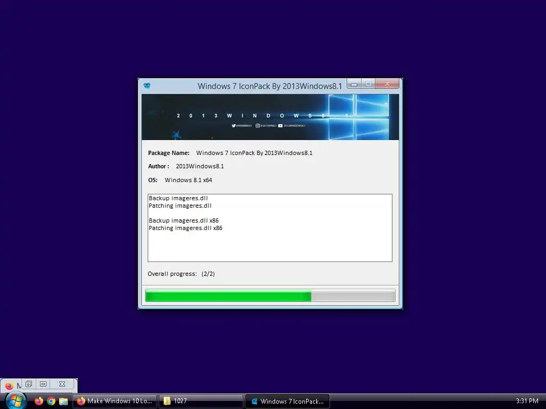Screen dimensions: 546x409
Task: Open File Explorer from the quick launch bar
Action: pyautogui.click(x=63, y=401)
